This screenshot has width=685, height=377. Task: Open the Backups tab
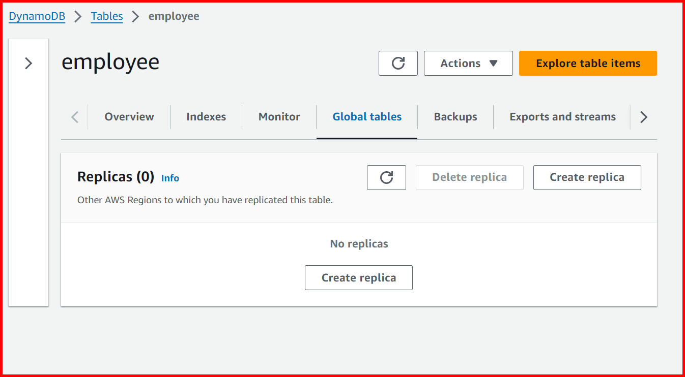coord(455,117)
